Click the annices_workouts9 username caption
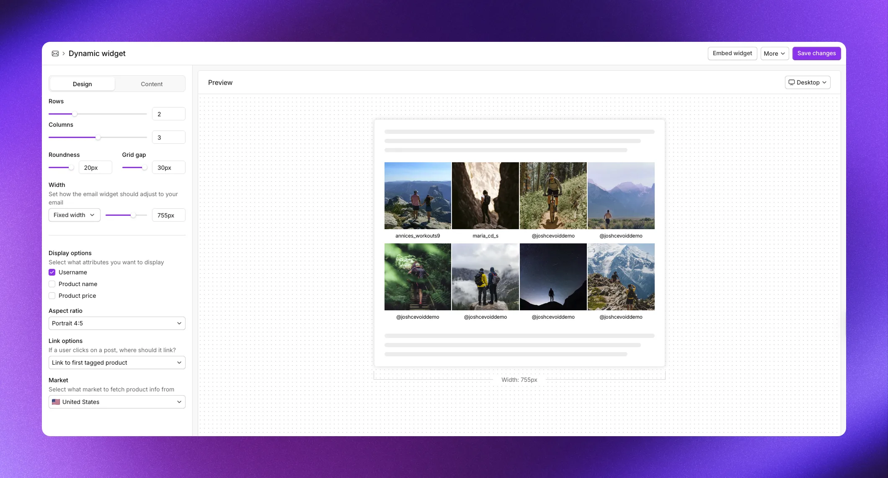Screen dimensions: 888x478 pyautogui.click(x=418, y=236)
